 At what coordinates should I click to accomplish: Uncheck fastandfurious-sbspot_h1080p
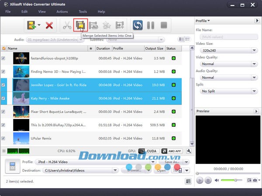tap(3, 58)
